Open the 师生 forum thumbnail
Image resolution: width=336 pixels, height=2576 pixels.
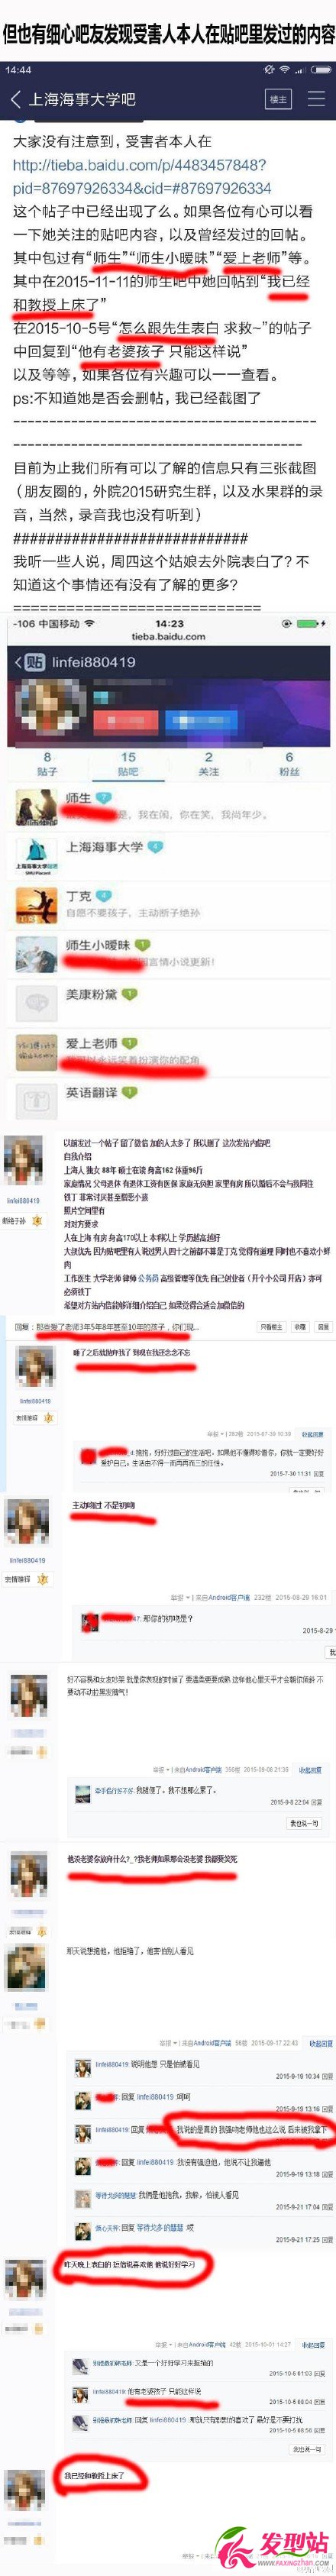point(35,807)
